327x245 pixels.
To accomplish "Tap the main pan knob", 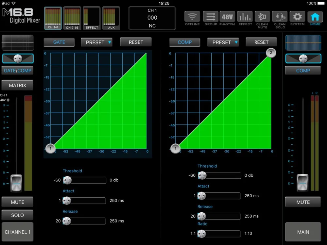I will (303, 58).
